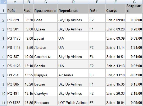Click the Рейс header cell
143x106 pixels.
tap(15, 9)
